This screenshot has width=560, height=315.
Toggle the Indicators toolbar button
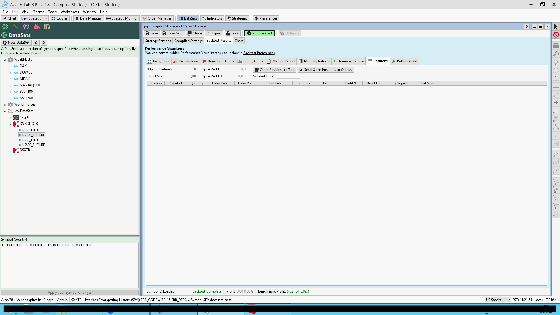(212, 18)
